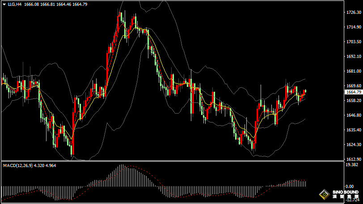363x204 pixels.
Task: Click the -12.724 MACD scale value
Action: 353,200
